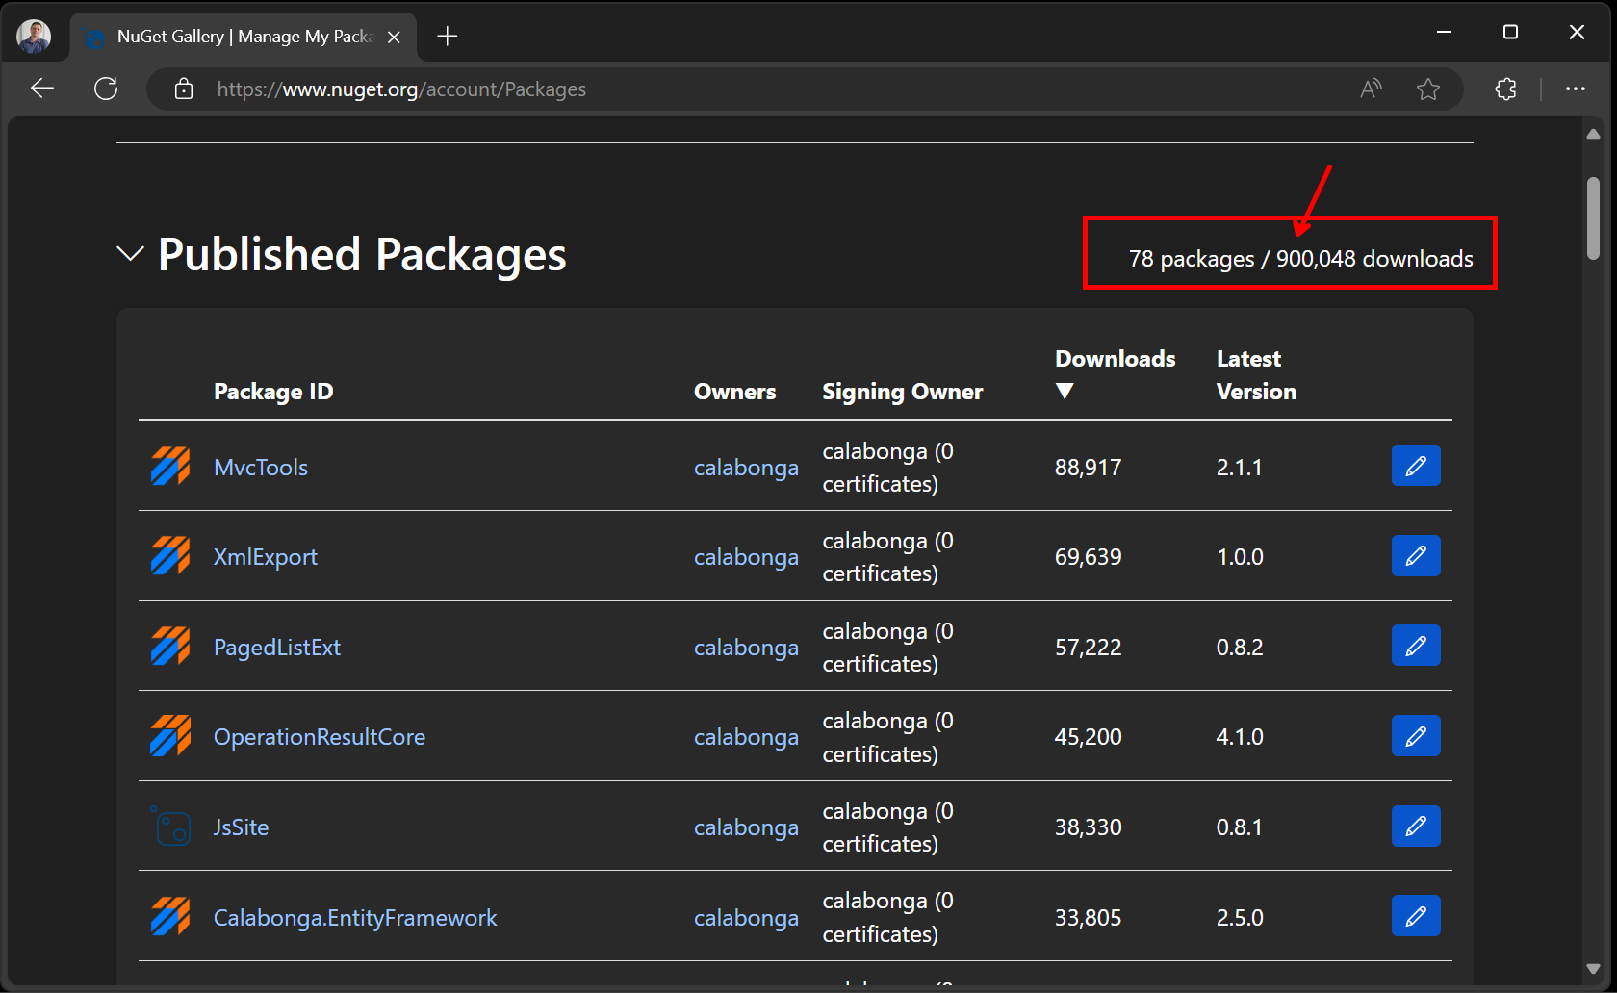Open the MvcTools package link
The image size is (1617, 993).
[x=261, y=468]
